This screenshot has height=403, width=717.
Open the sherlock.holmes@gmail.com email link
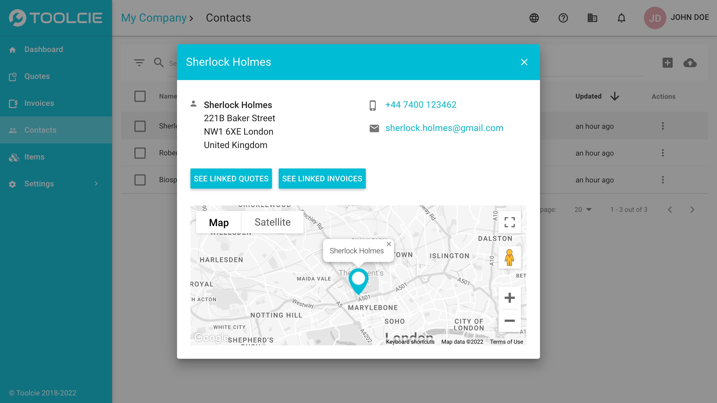point(444,128)
